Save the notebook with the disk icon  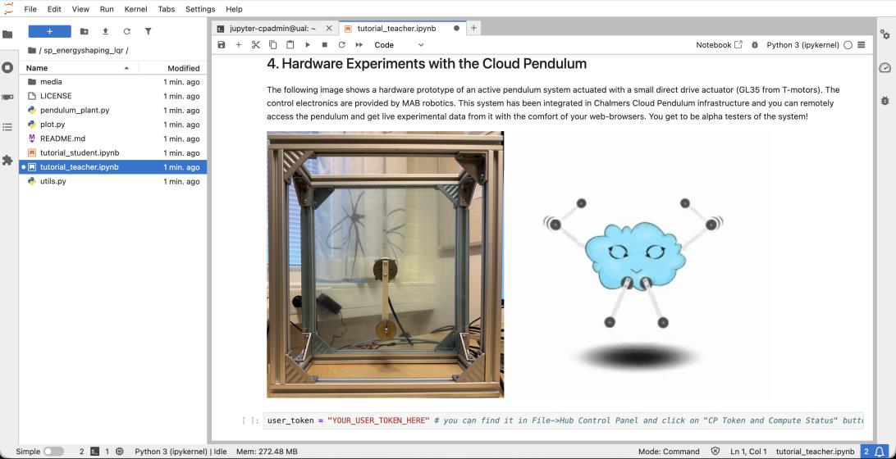222,44
